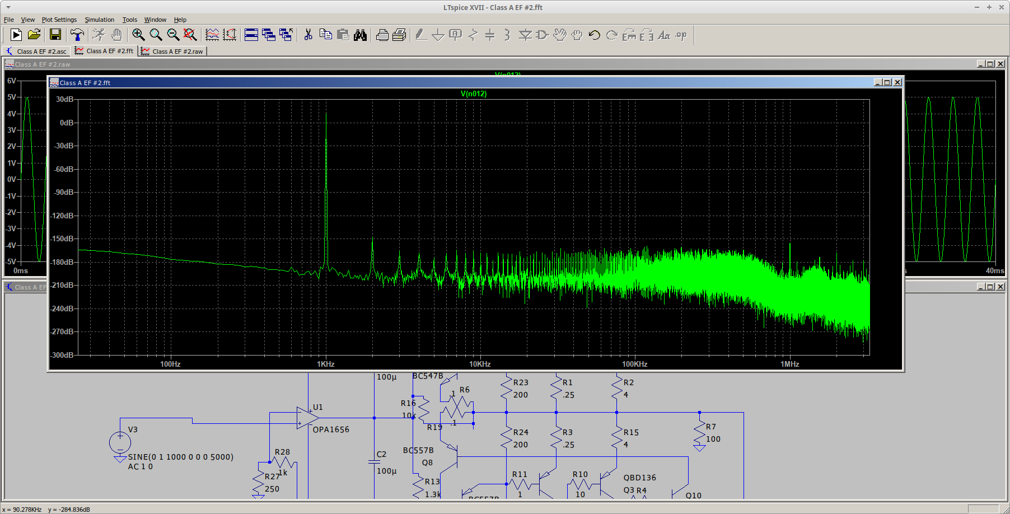This screenshot has height=514, width=1010.
Task: Open the Simulation menu
Action: [100, 20]
